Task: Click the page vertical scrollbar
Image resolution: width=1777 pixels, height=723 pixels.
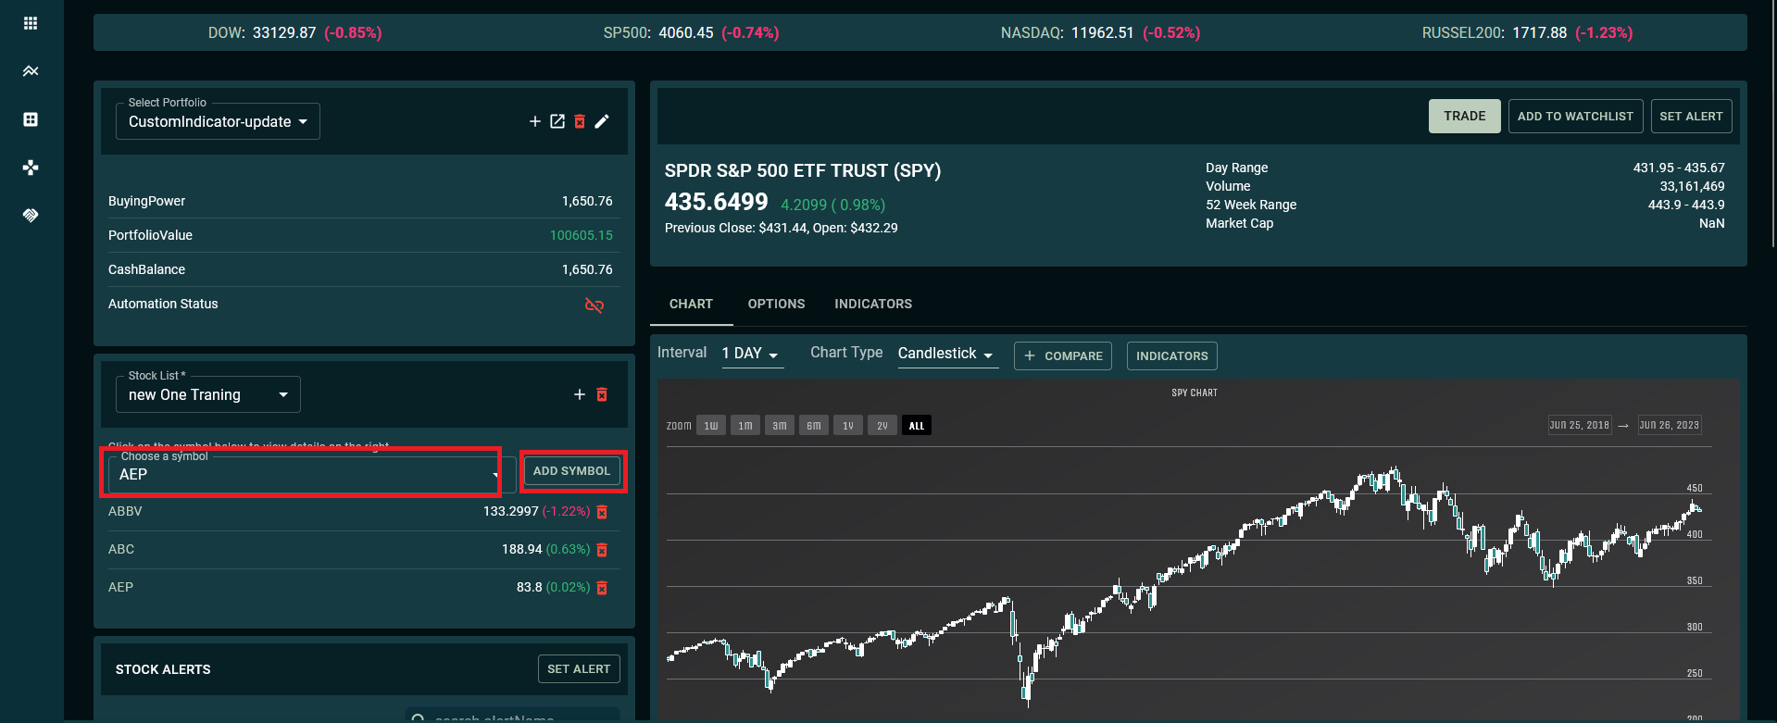Action: (1772, 125)
